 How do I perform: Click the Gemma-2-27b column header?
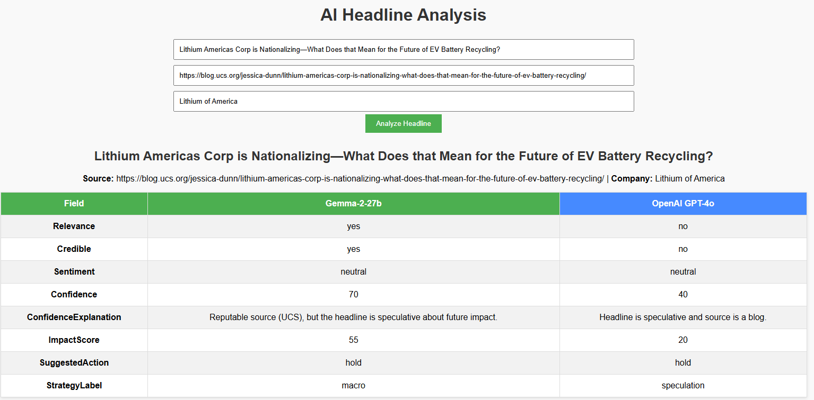(354, 204)
